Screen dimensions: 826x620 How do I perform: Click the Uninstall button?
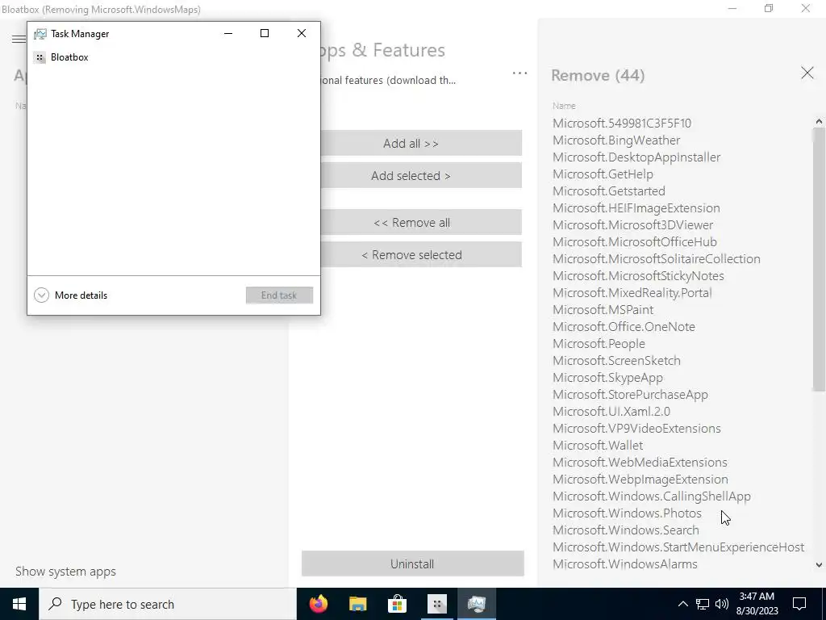click(x=412, y=563)
